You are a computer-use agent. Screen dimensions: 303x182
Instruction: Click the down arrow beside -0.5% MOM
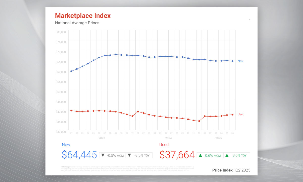(x=103, y=155)
